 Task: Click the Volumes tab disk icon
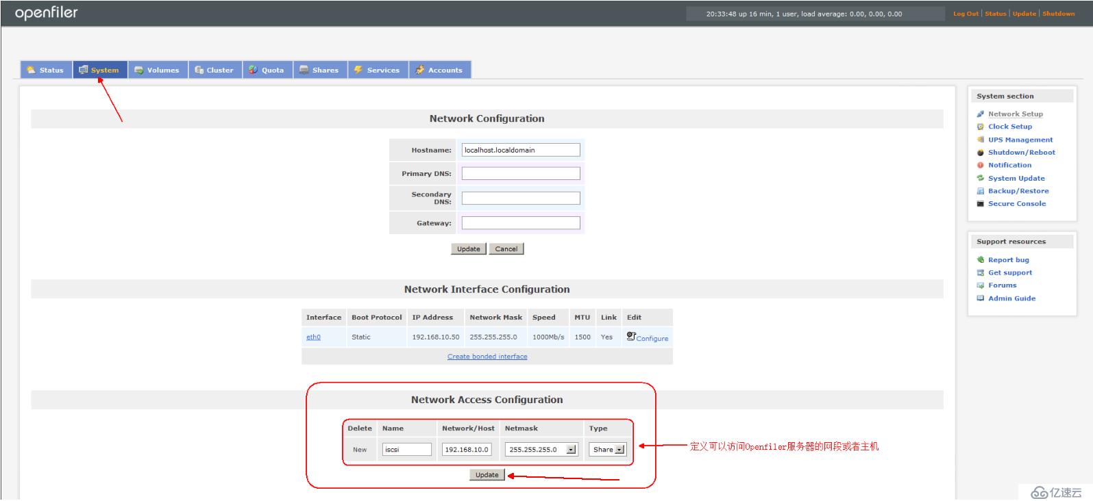138,70
